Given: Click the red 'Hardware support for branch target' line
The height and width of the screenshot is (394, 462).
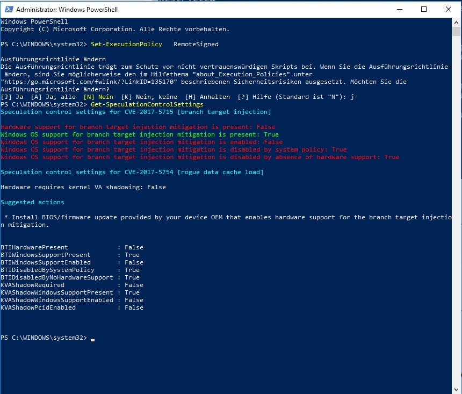Looking at the screenshot, I should (x=138, y=127).
